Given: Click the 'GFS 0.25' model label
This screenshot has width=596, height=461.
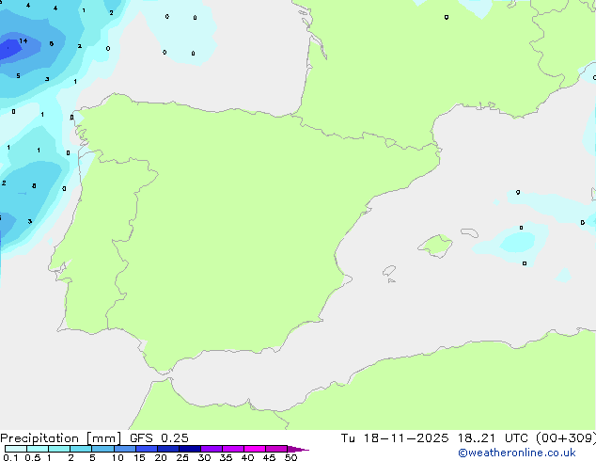Looking at the screenshot, I should coord(159,438).
